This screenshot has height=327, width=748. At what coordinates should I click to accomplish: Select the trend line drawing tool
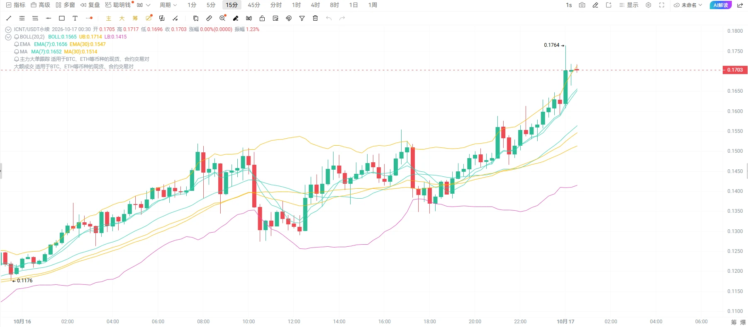(x=9, y=18)
